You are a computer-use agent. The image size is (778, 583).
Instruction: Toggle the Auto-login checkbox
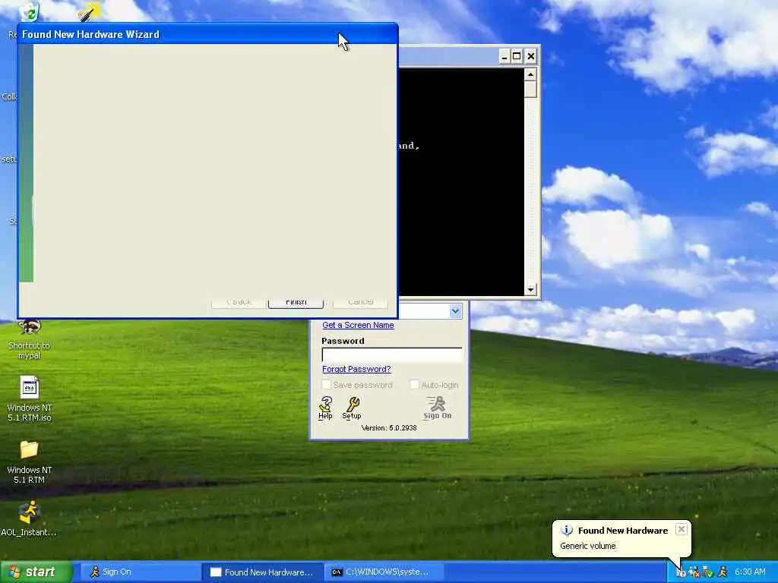[x=414, y=385]
